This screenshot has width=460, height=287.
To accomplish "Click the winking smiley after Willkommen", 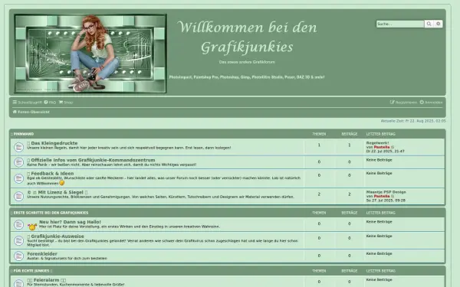I will point(61,183).
